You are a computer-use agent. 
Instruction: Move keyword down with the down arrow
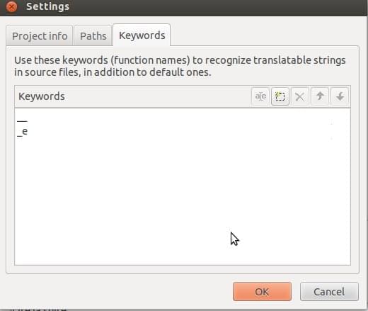340,96
